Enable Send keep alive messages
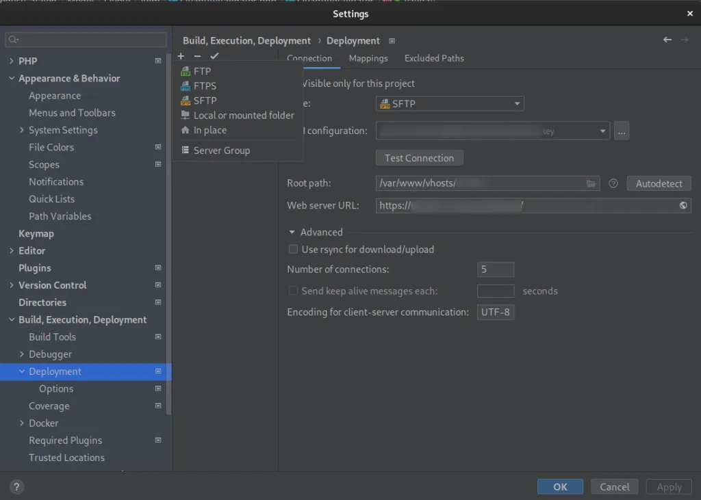This screenshot has width=701, height=500. click(292, 291)
